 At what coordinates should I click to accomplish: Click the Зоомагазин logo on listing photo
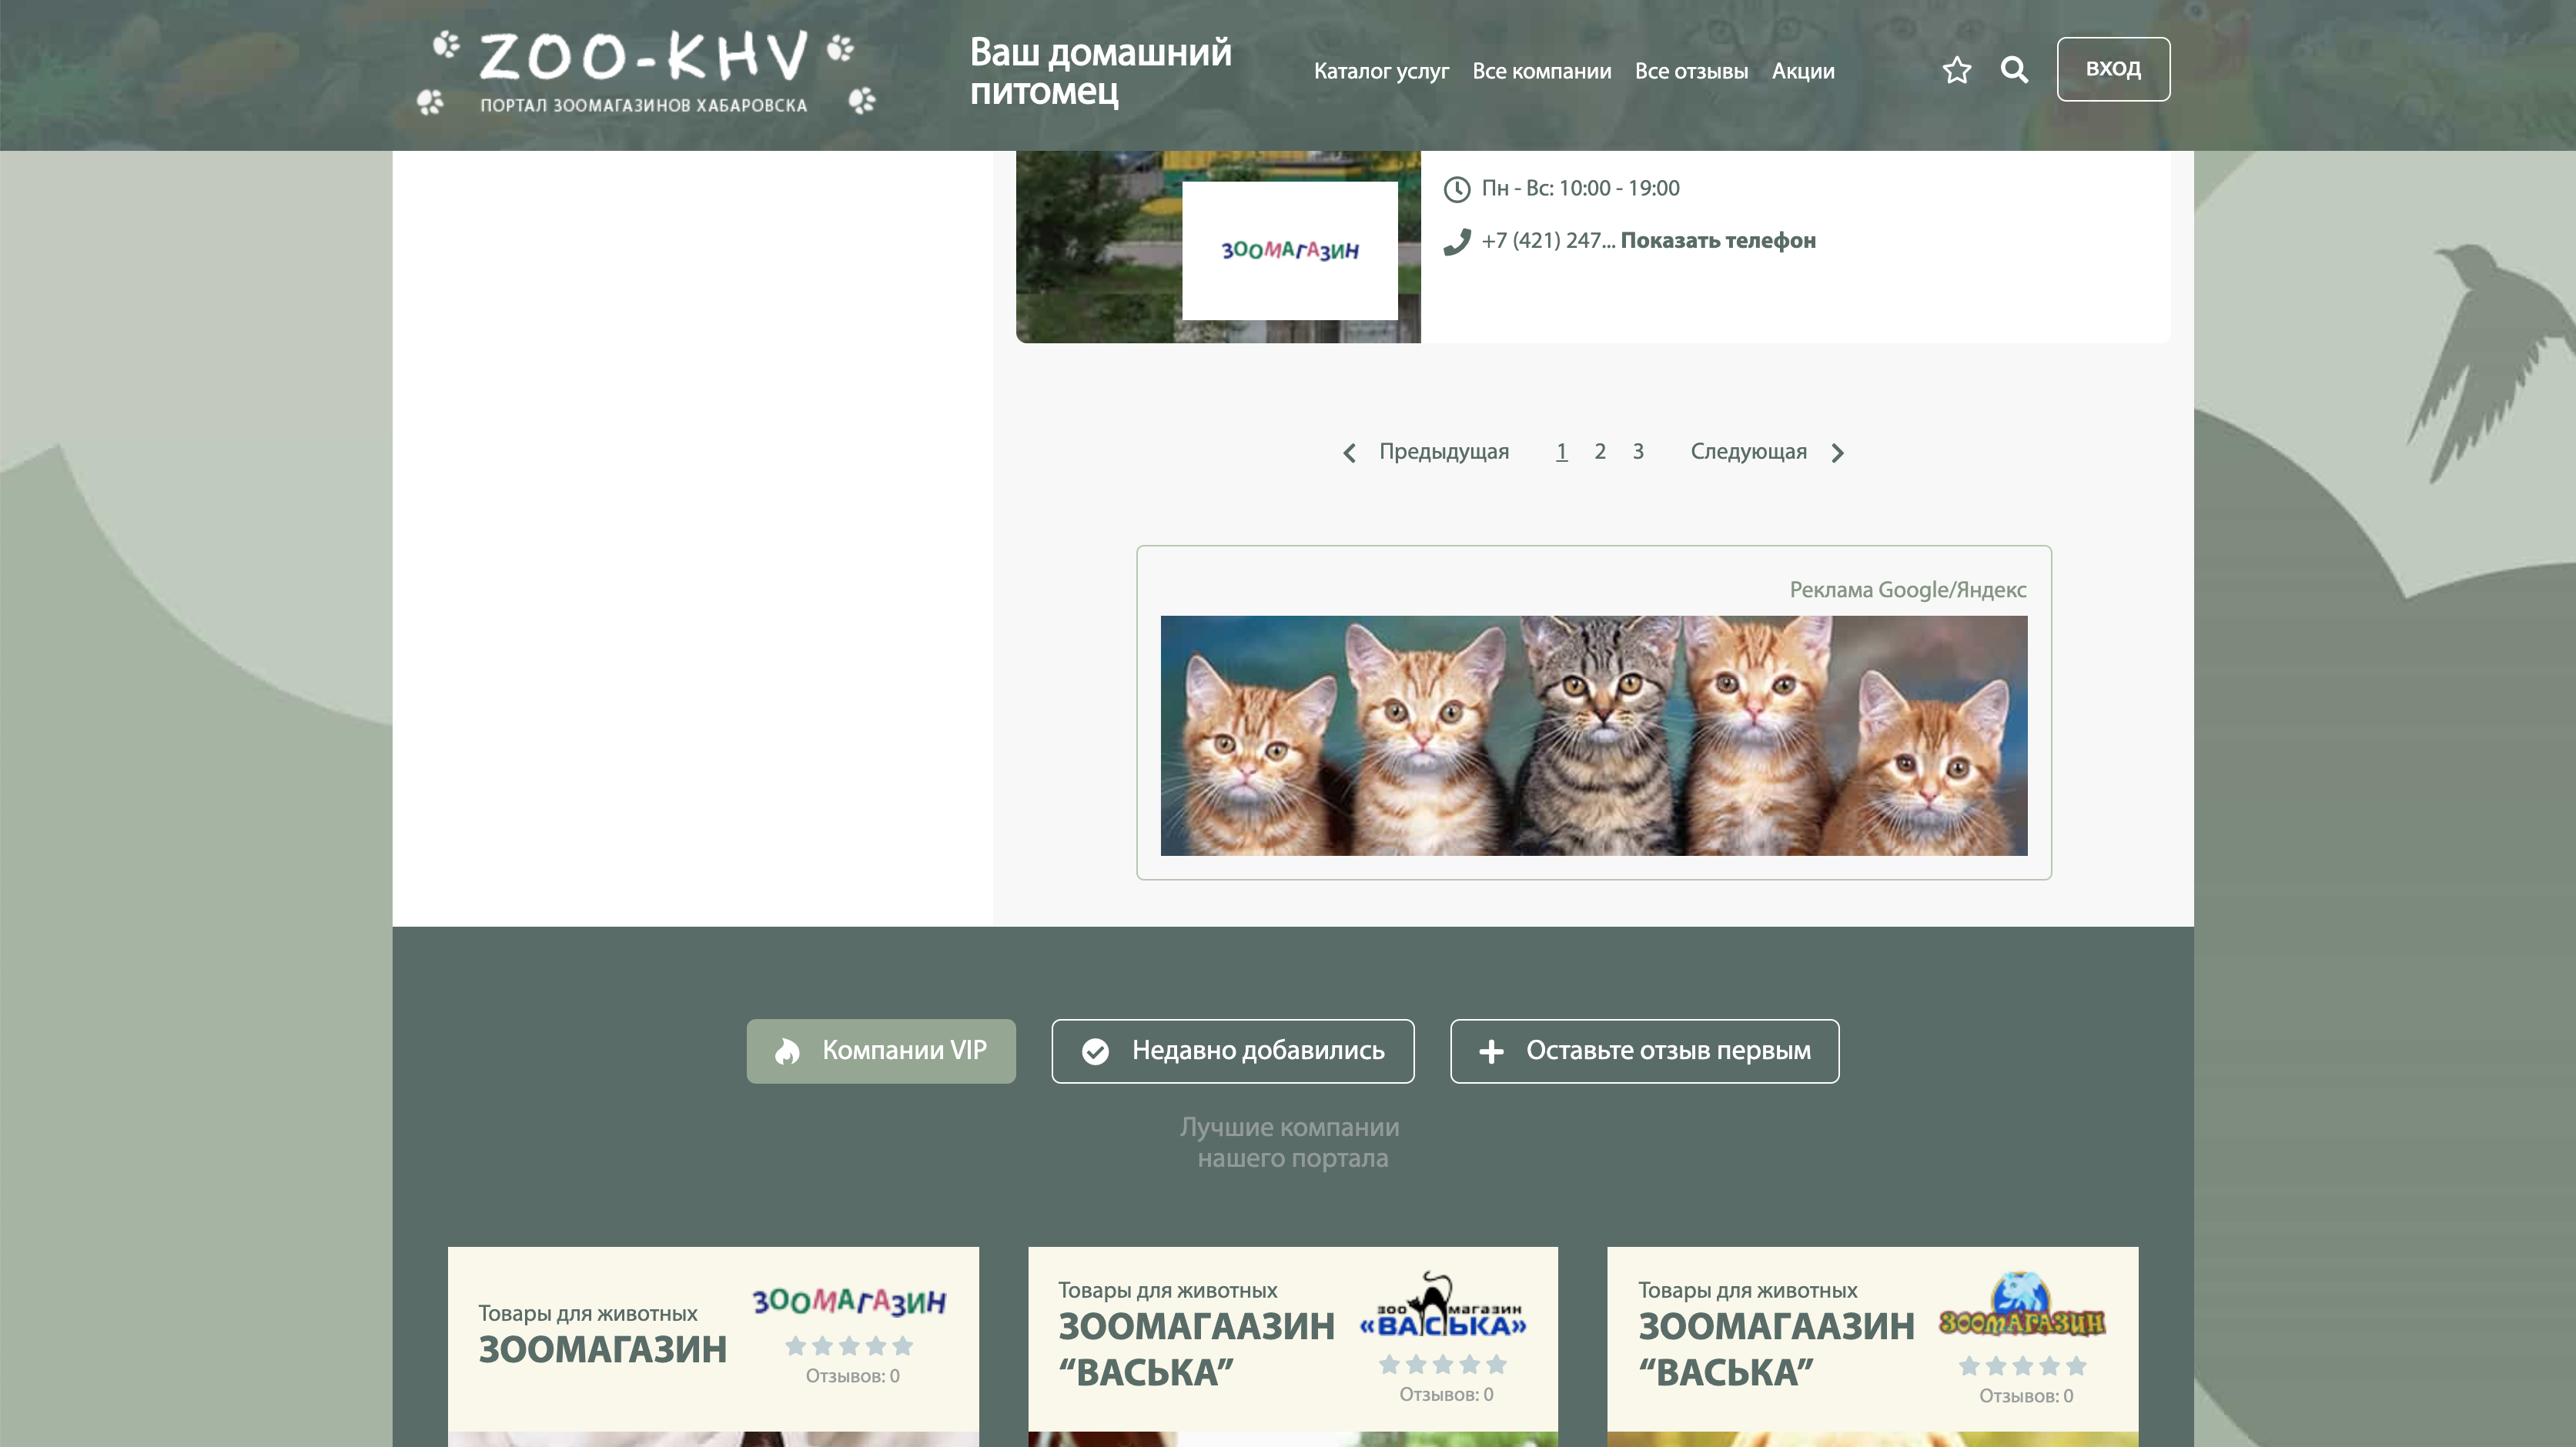point(1290,250)
